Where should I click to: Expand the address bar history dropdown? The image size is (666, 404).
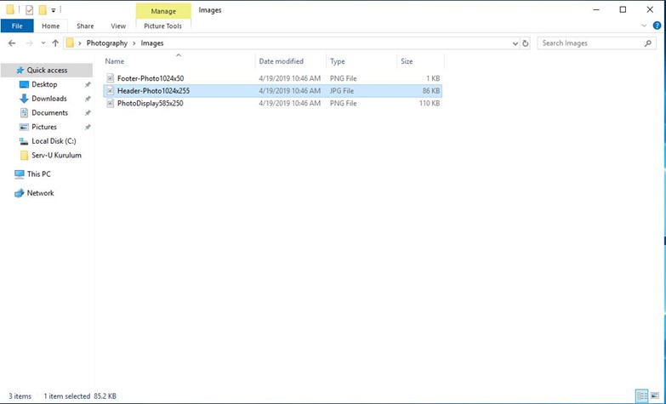click(x=515, y=43)
